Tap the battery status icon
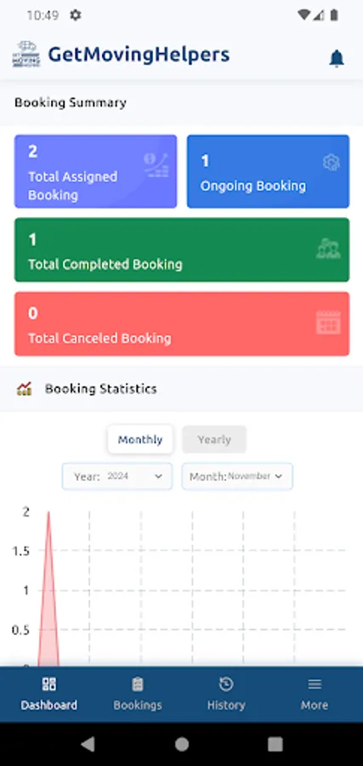This screenshot has height=766, width=363. tap(334, 15)
